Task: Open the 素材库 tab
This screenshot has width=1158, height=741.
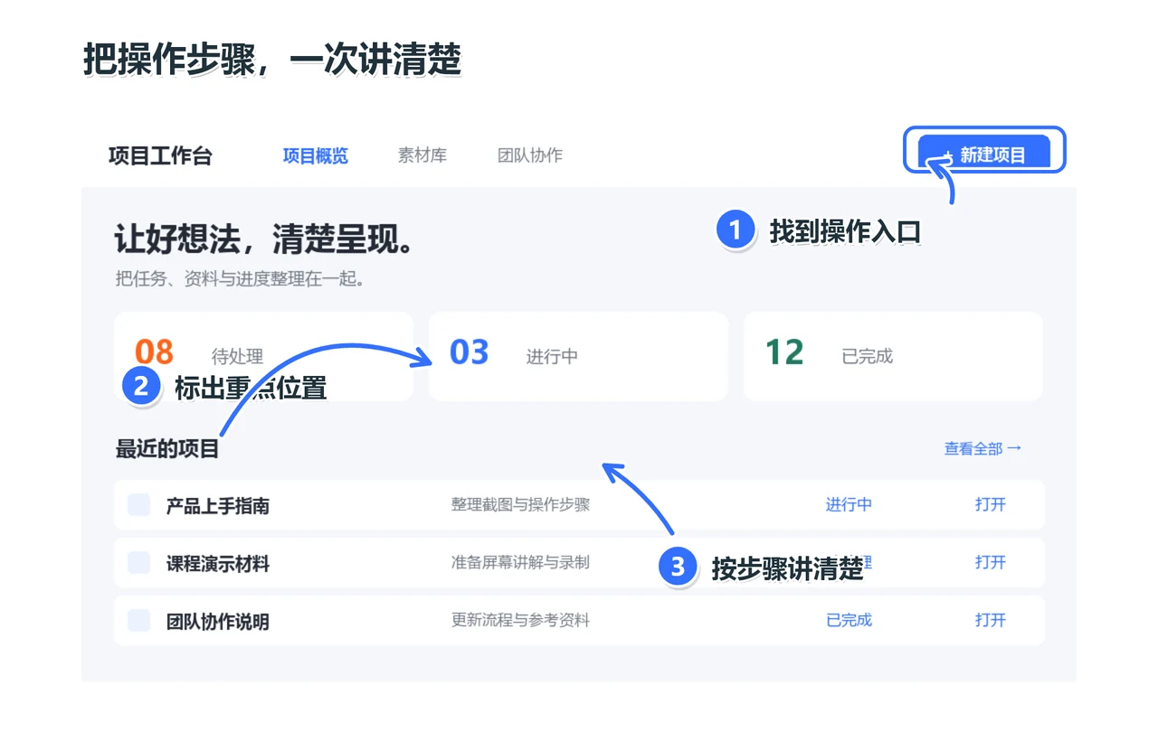Action: [422, 155]
